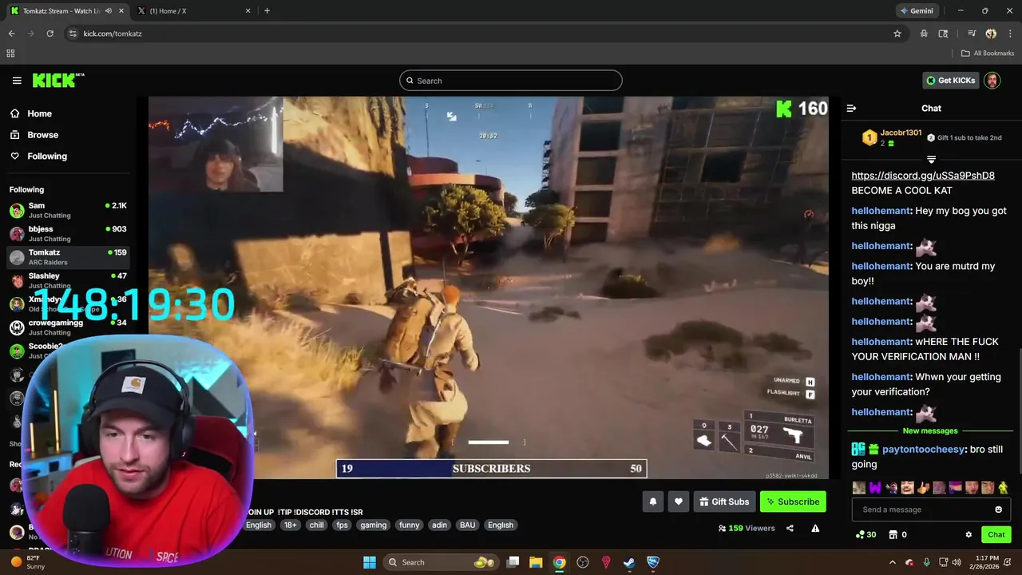Open the Kick user avatar menu
The height and width of the screenshot is (575, 1022).
(992, 81)
